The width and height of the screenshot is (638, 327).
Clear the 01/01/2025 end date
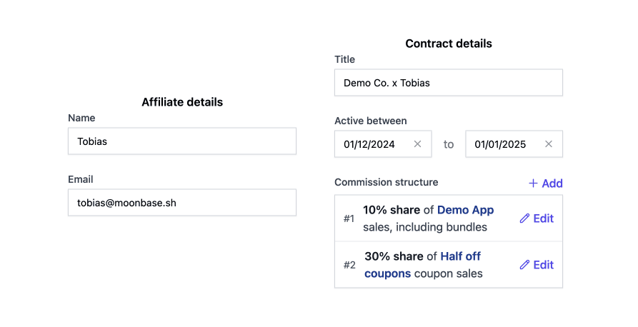[549, 144]
